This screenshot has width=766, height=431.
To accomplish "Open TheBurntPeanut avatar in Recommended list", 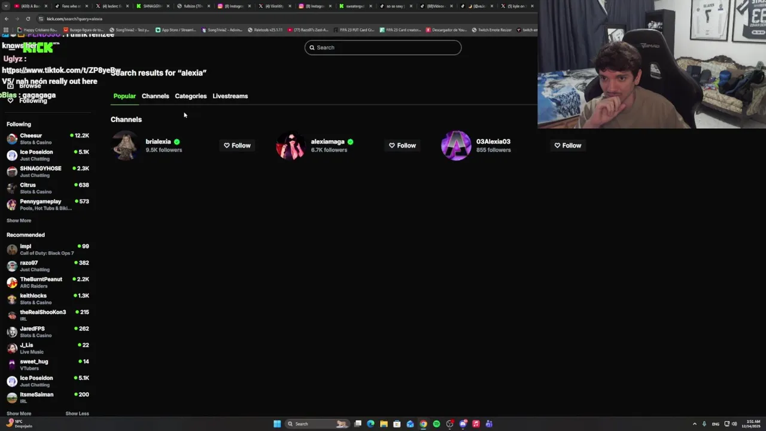I will [12, 283].
